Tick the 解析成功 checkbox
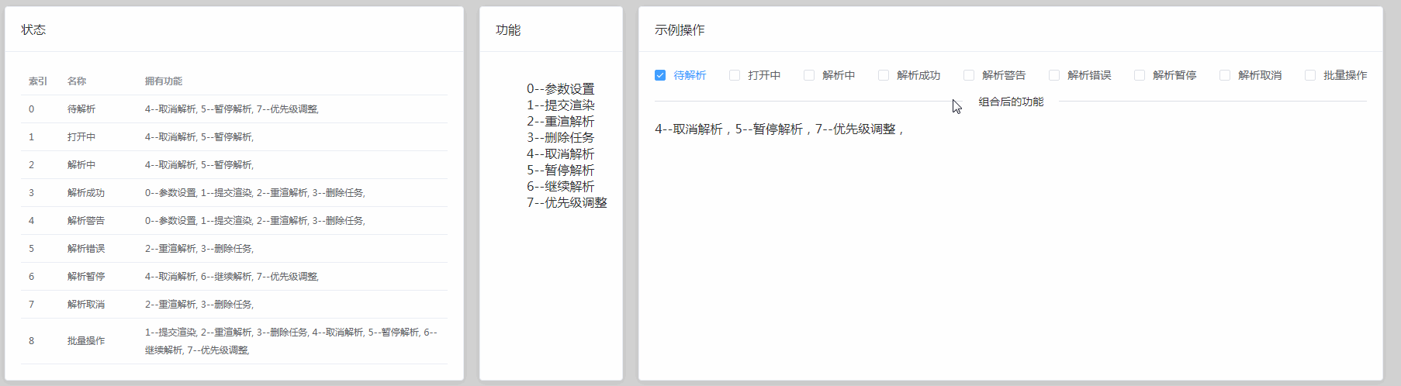Image resolution: width=1401 pixels, height=386 pixels. pyautogui.click(x=884, y=75)
